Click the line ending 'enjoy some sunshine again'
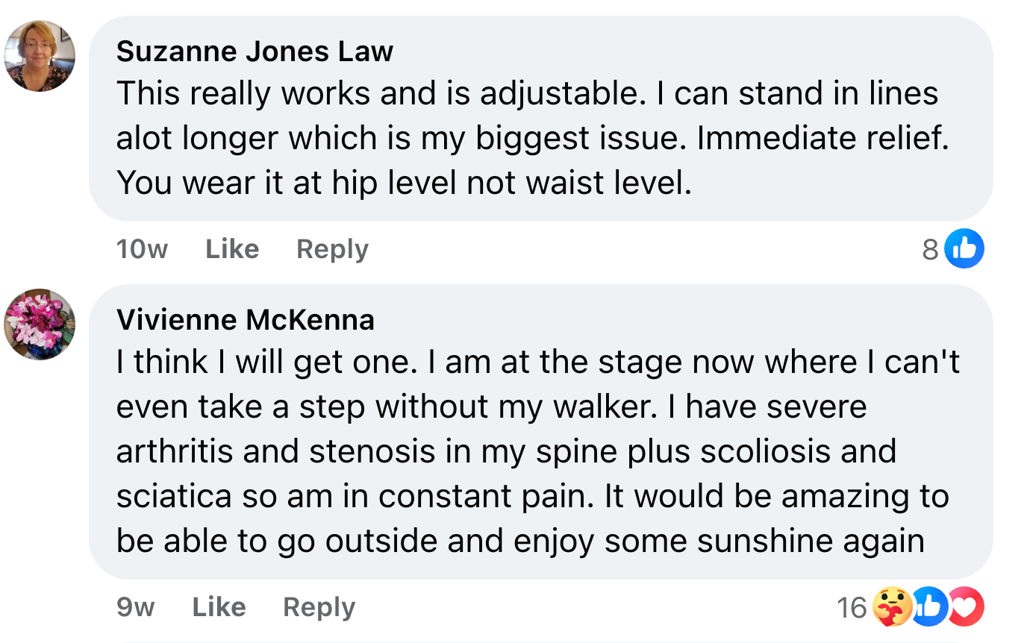This screenshot has width=1030, height=643. tap(520, 542)
